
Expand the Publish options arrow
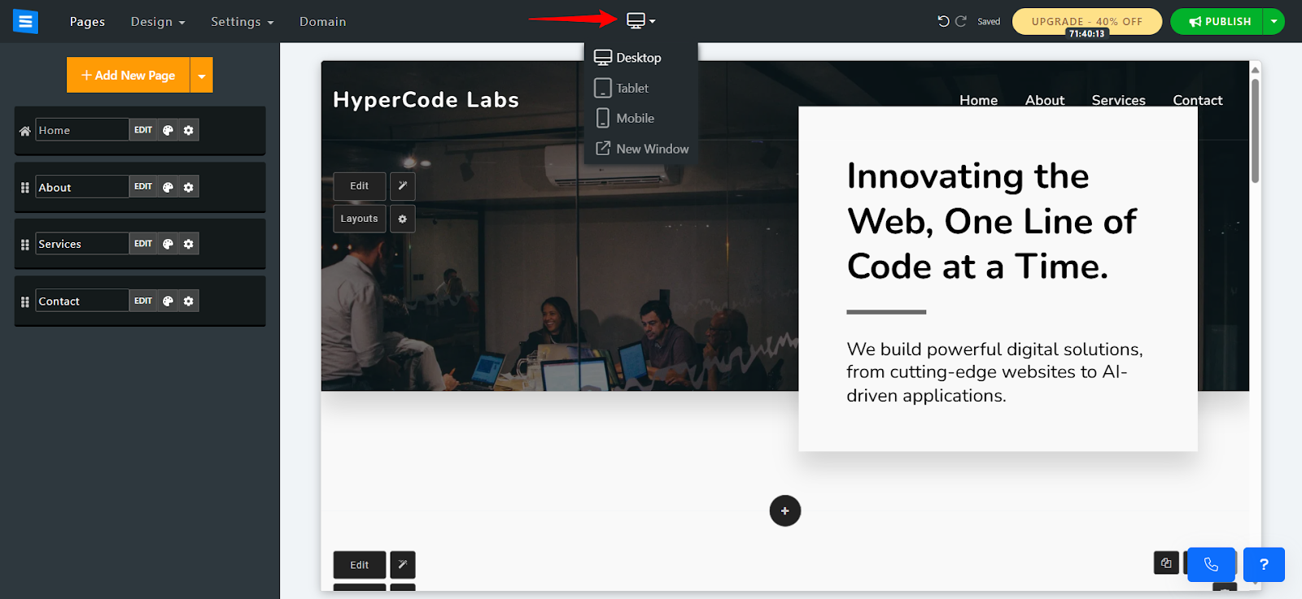point(1274,21)
